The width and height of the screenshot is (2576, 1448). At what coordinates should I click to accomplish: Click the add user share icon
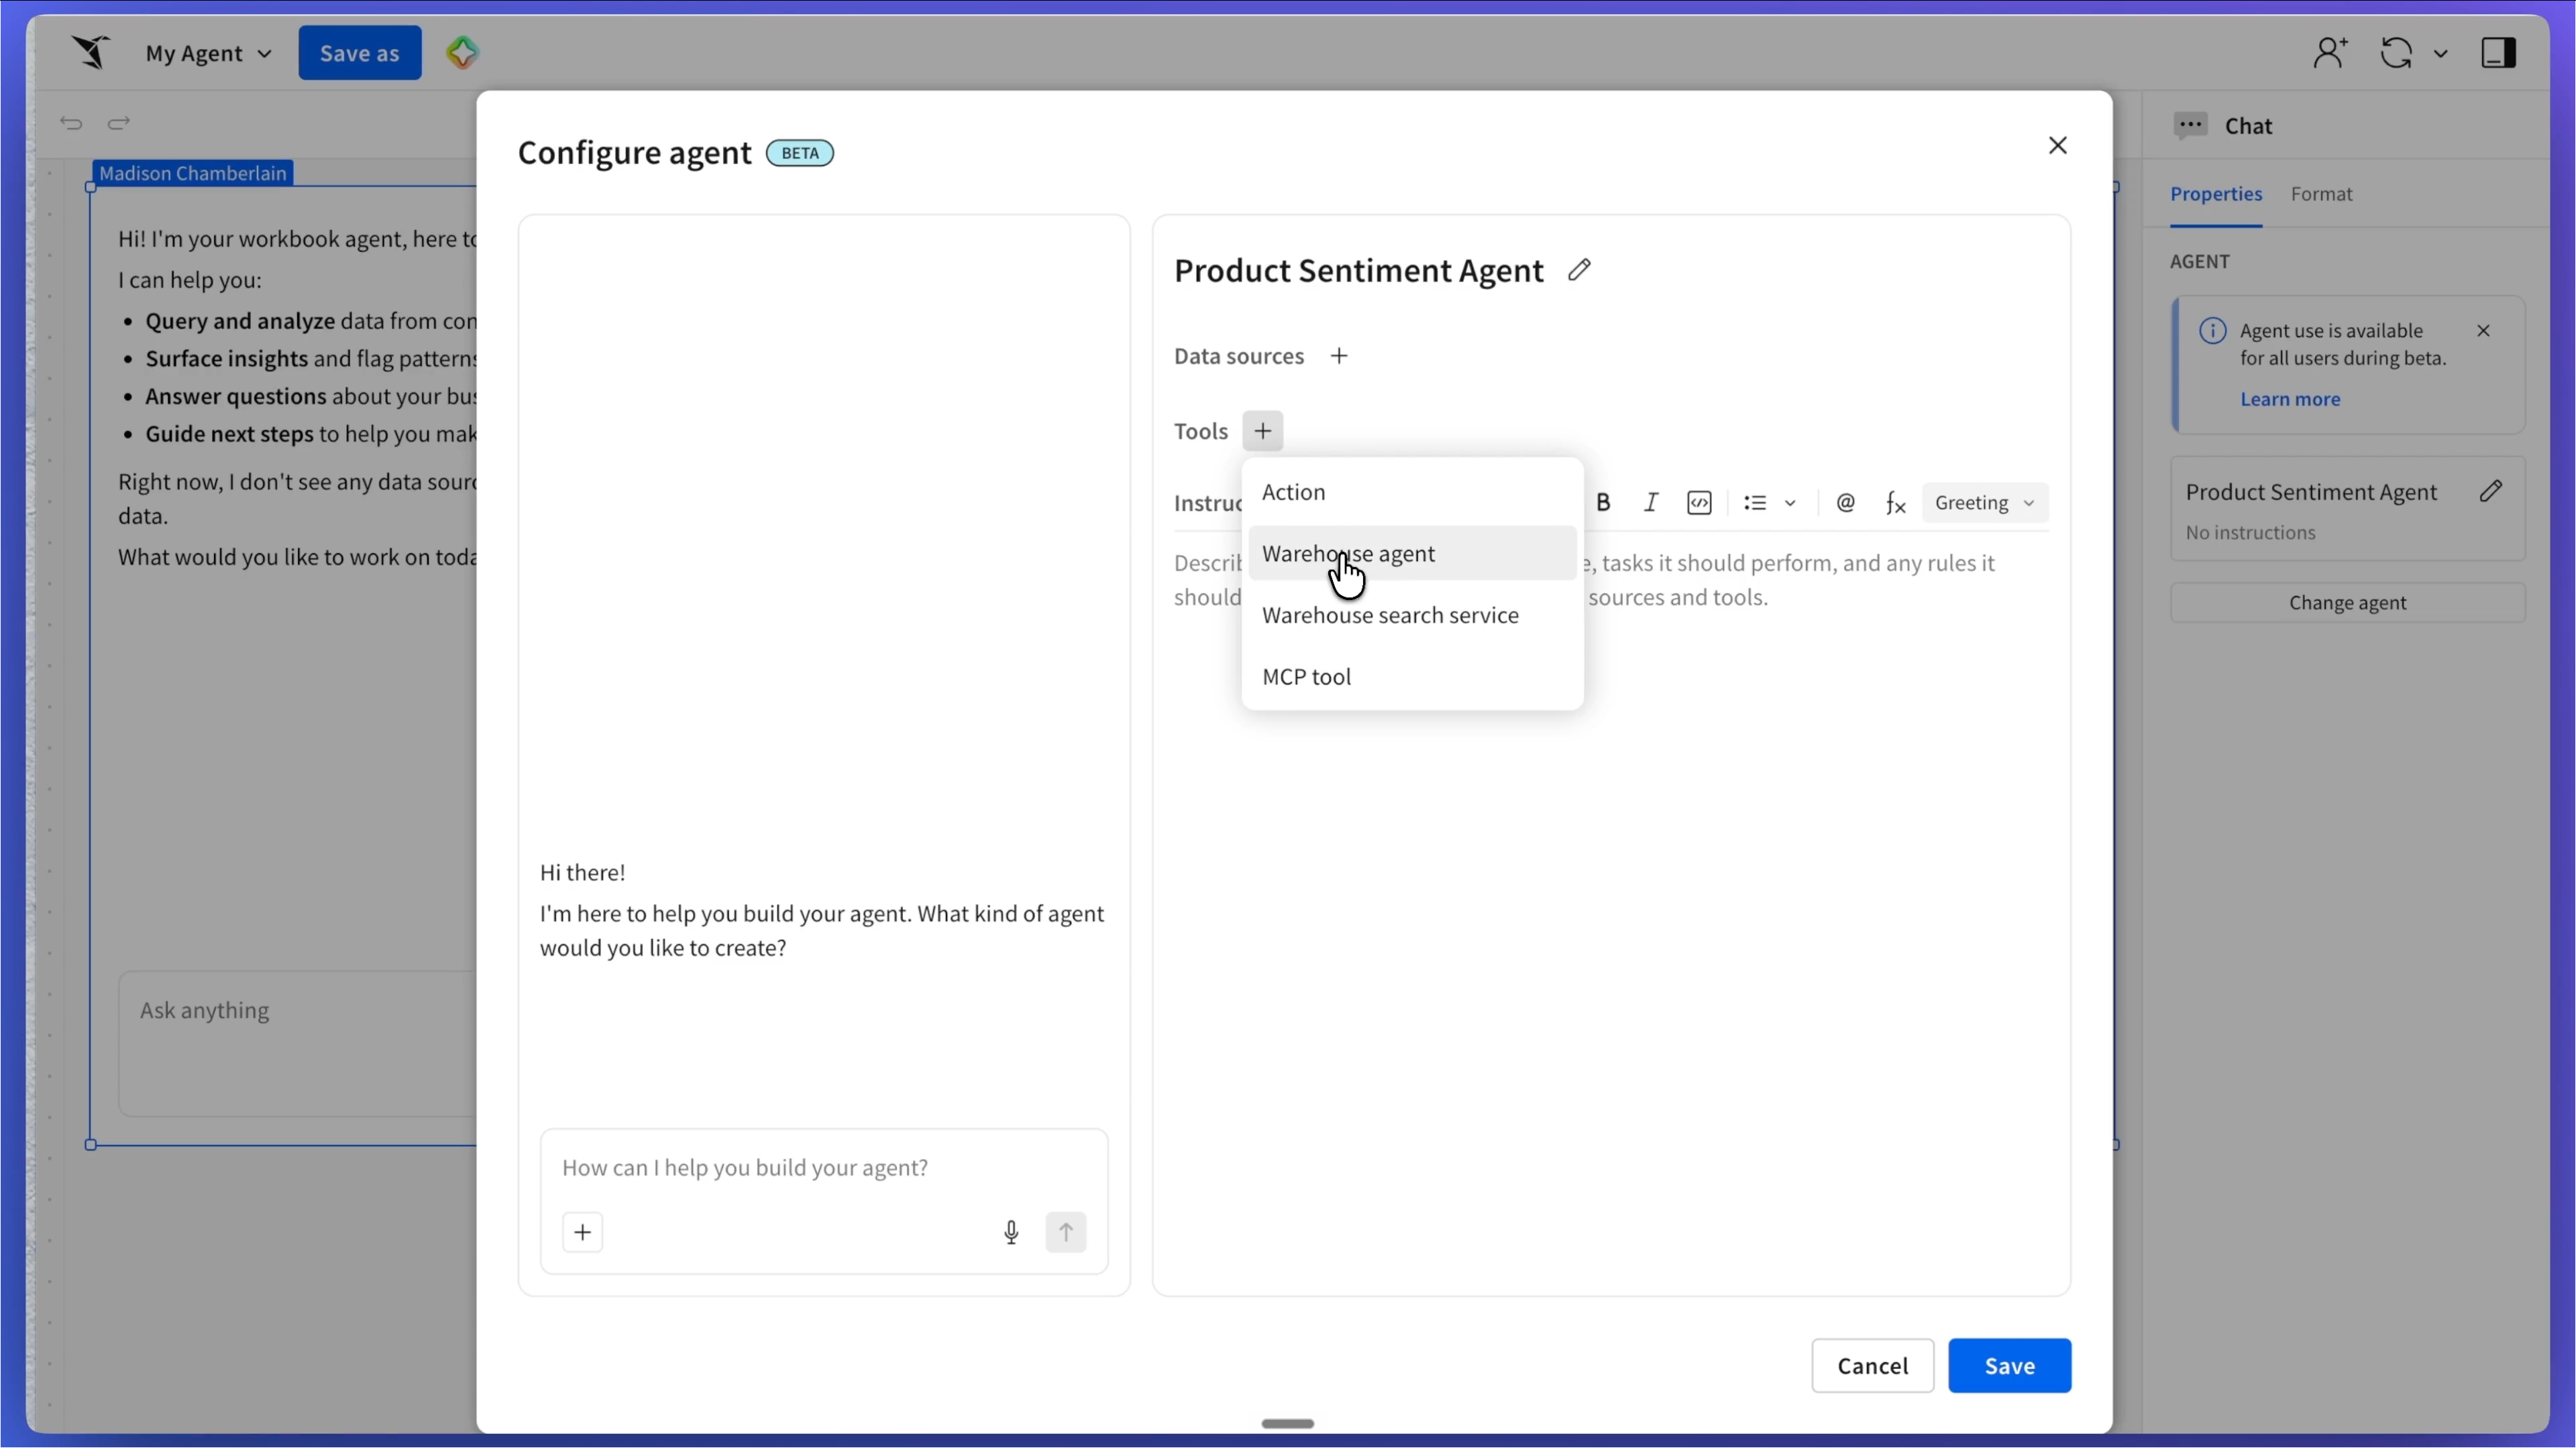click(x=2330, y=53)
